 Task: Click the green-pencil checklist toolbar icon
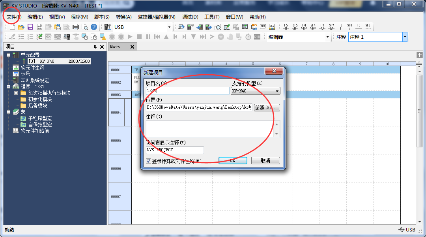[39, 37]
